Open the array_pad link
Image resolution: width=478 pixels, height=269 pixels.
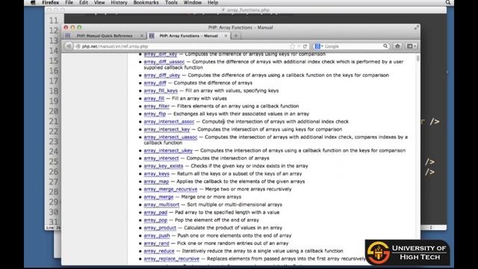[x=155, y=212]
